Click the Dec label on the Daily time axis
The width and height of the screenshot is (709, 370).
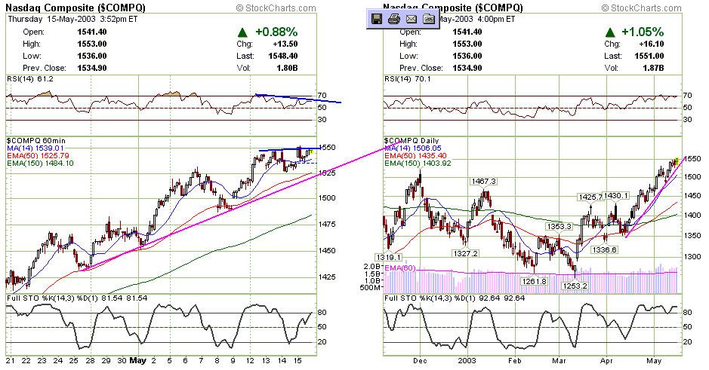(420, 360)
